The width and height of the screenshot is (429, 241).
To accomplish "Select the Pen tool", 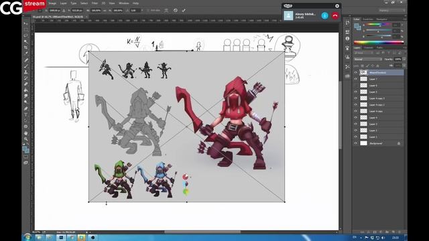I will 25,108.
